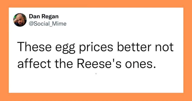192x101 pixels.
Task: Click the orange border above the card
Action: pyautogui.click(x=96, y=4)
